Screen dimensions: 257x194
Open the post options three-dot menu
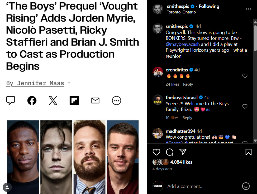click(248, 9)
